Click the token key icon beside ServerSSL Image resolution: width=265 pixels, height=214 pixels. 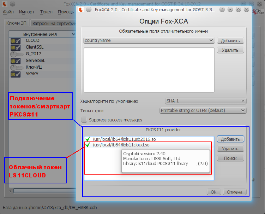pyautogui.click(x=16, y=61)
